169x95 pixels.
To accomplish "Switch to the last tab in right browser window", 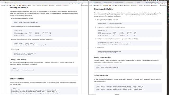I will point(151,2).
